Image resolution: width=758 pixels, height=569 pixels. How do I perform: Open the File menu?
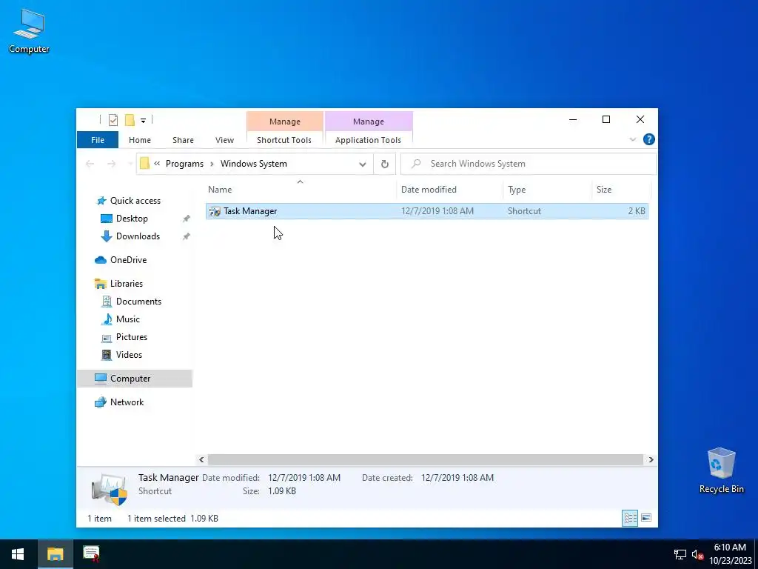98,140
